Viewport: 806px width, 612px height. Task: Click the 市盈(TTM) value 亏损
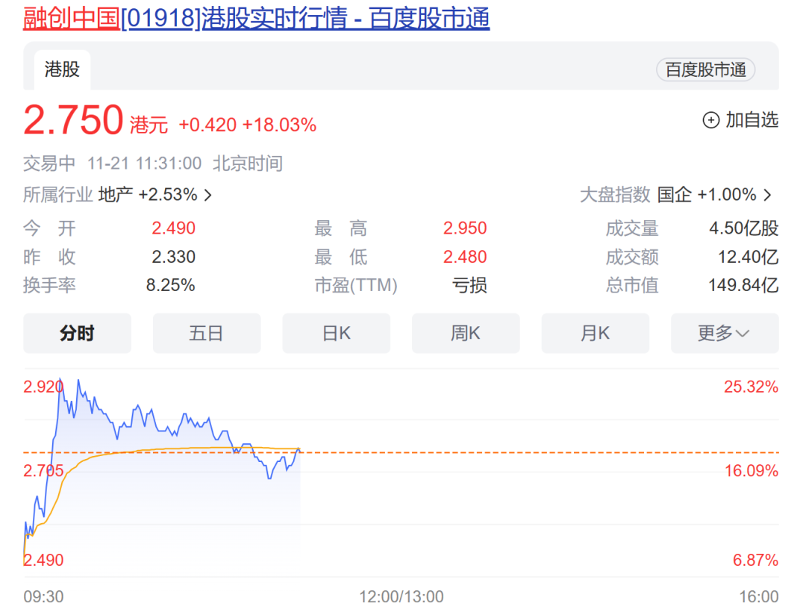point(469,285)
